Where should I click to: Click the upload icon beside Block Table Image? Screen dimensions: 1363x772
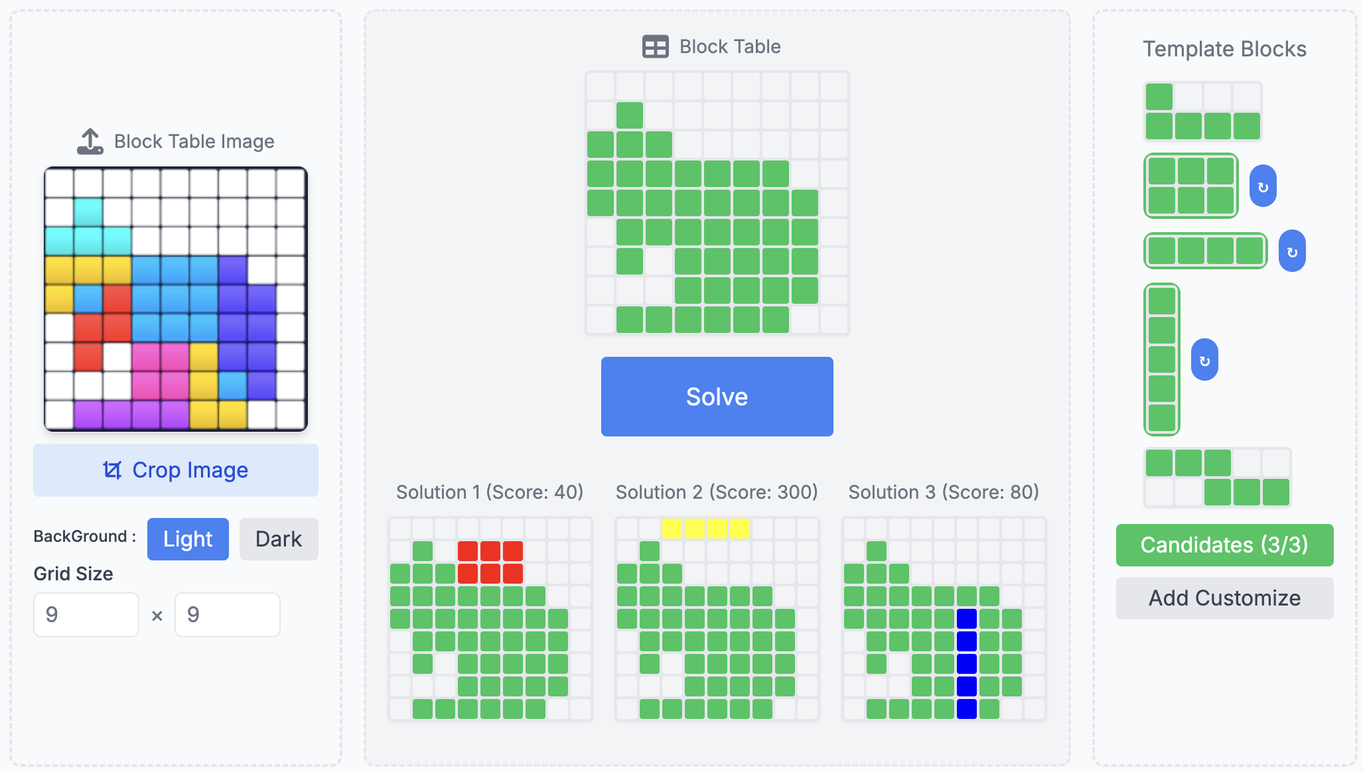(x=90, y=141)
